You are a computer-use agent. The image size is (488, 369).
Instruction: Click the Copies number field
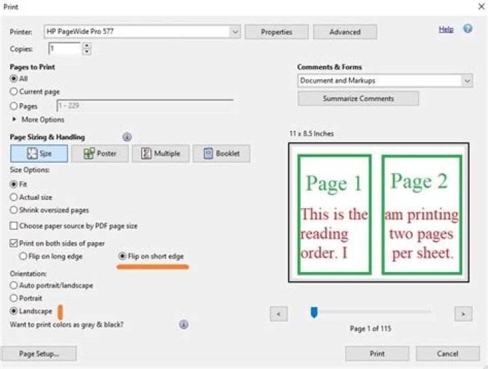coord(65,49)
